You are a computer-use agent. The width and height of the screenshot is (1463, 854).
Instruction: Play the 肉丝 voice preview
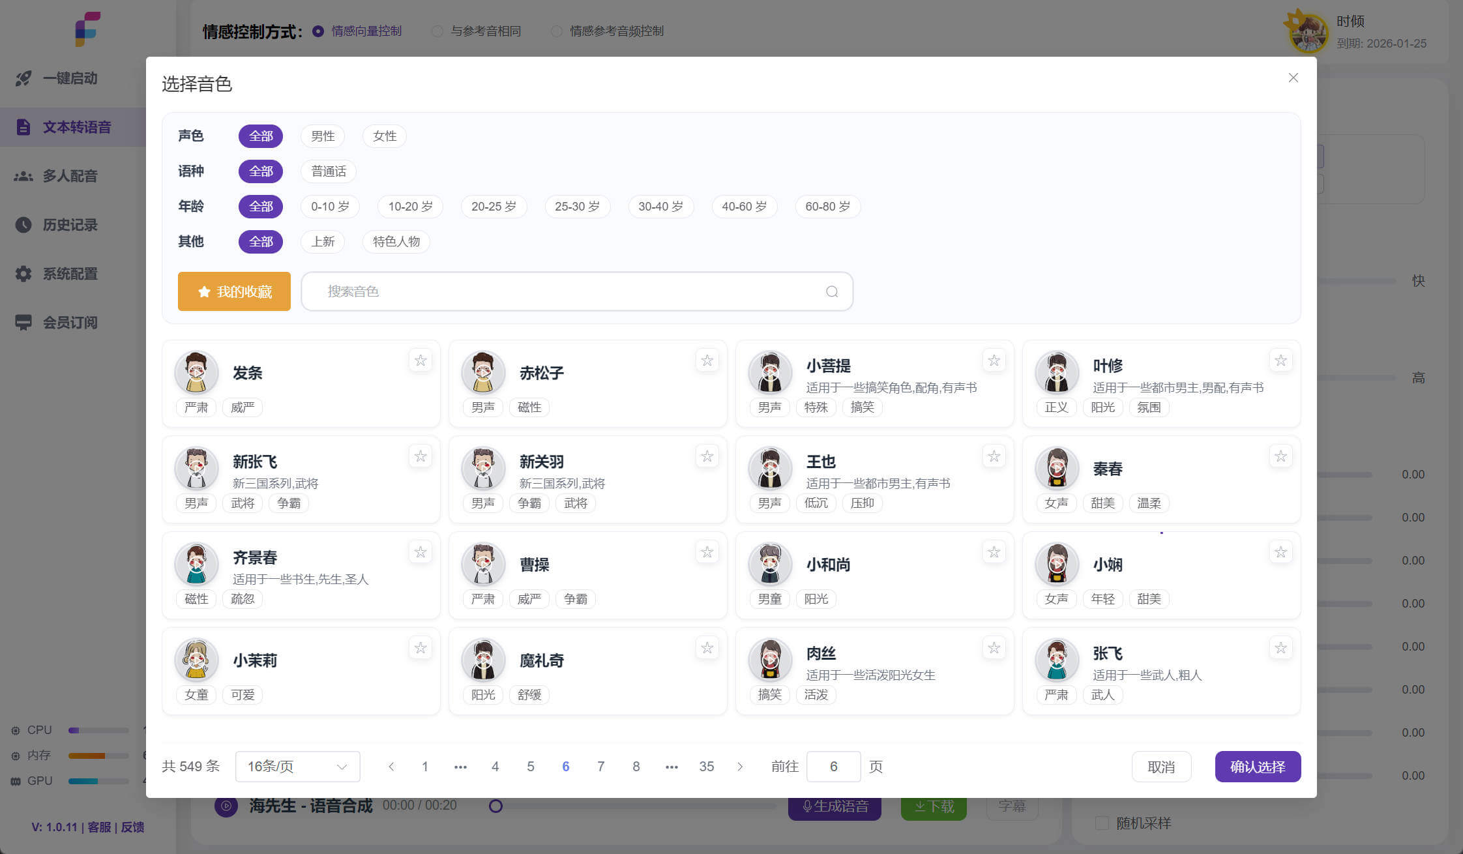(x=770, y=660)
